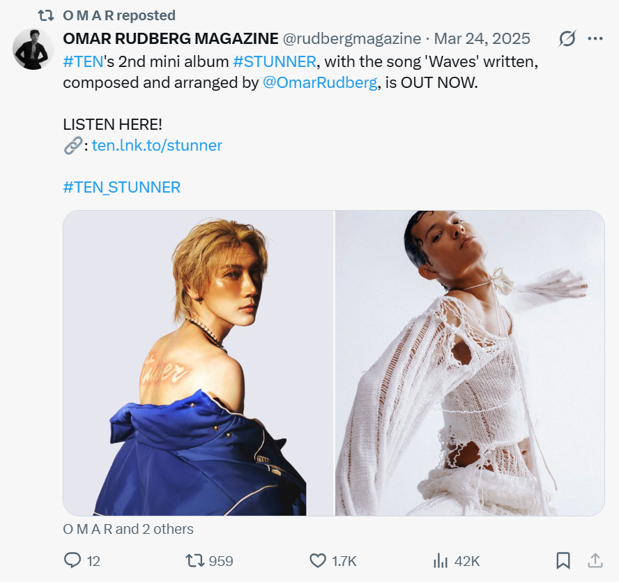Open OMAR RUDBERG MAGAZINE profile avatar
The height and width of the screenshot is (582, 619).
pos(33,49)
